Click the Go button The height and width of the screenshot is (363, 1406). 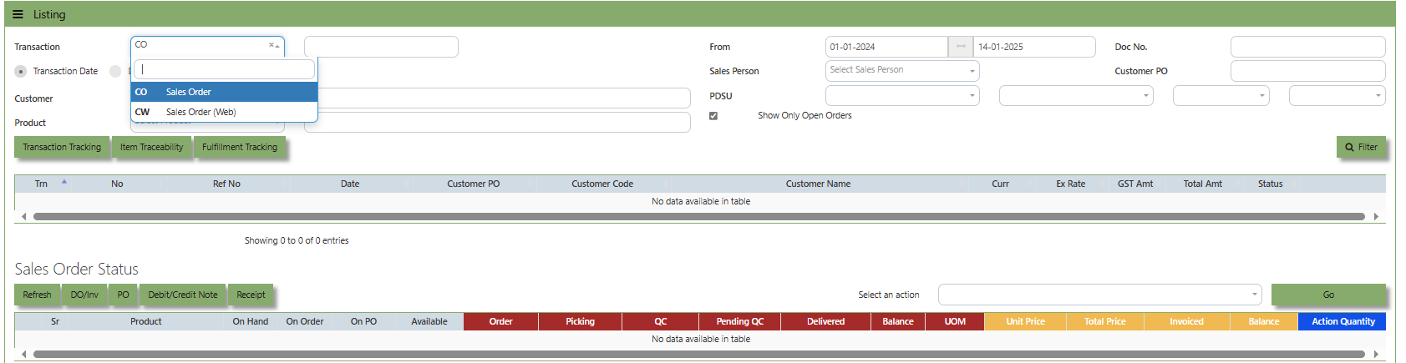coord(1328,295)
